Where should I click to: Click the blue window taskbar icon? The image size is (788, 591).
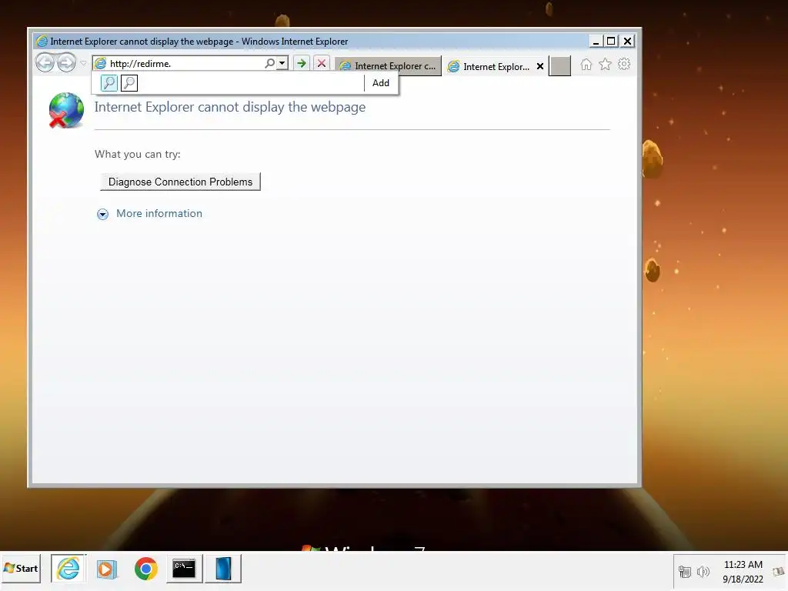(x=223, y=569)
